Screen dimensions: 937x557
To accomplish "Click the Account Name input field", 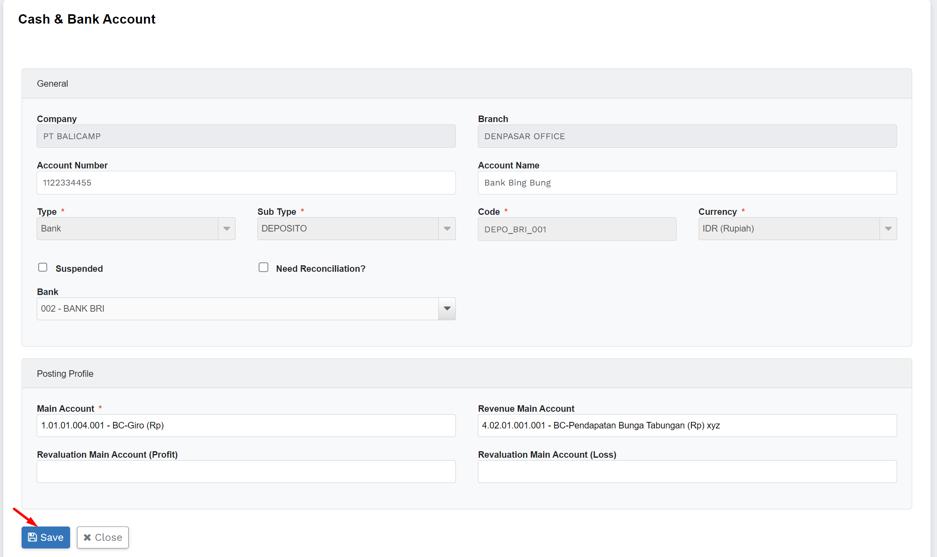I will pos(687,183).
